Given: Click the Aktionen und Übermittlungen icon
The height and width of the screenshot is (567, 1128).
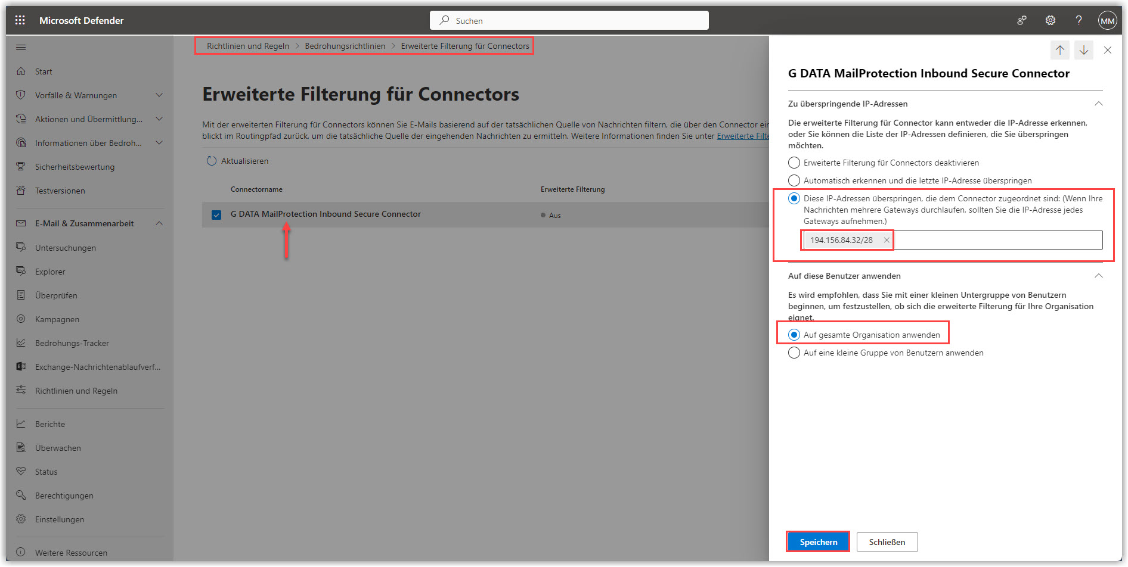Looking at the screenshot, I should click(x=21, y=119).
